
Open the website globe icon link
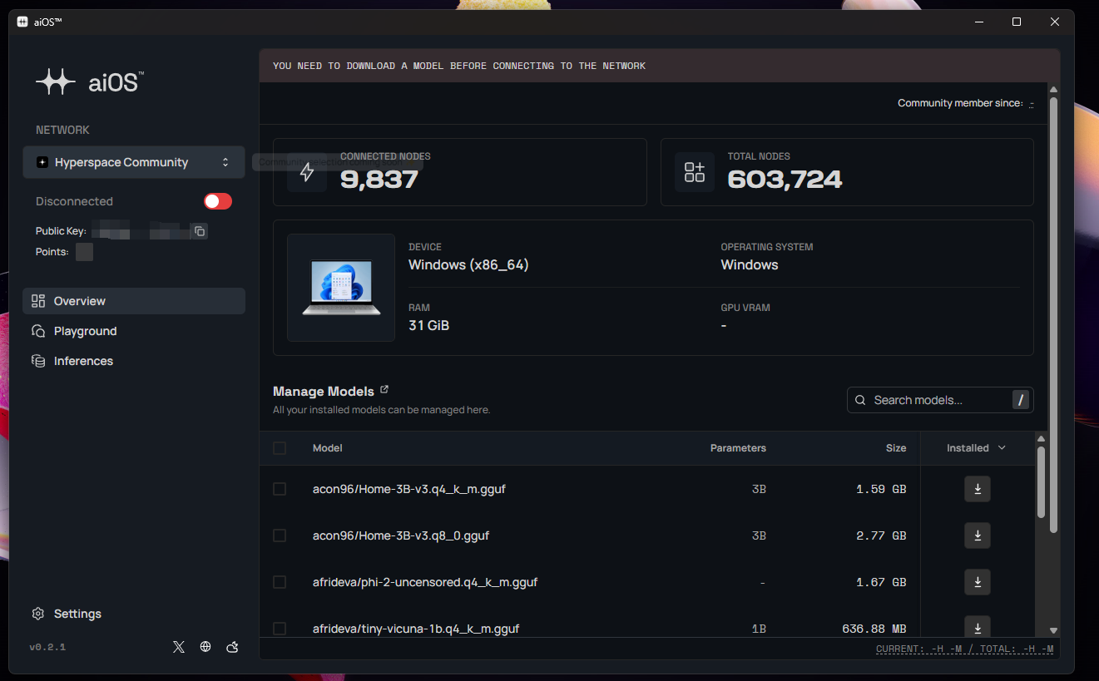pyautogui.click(x=205, y=647)
